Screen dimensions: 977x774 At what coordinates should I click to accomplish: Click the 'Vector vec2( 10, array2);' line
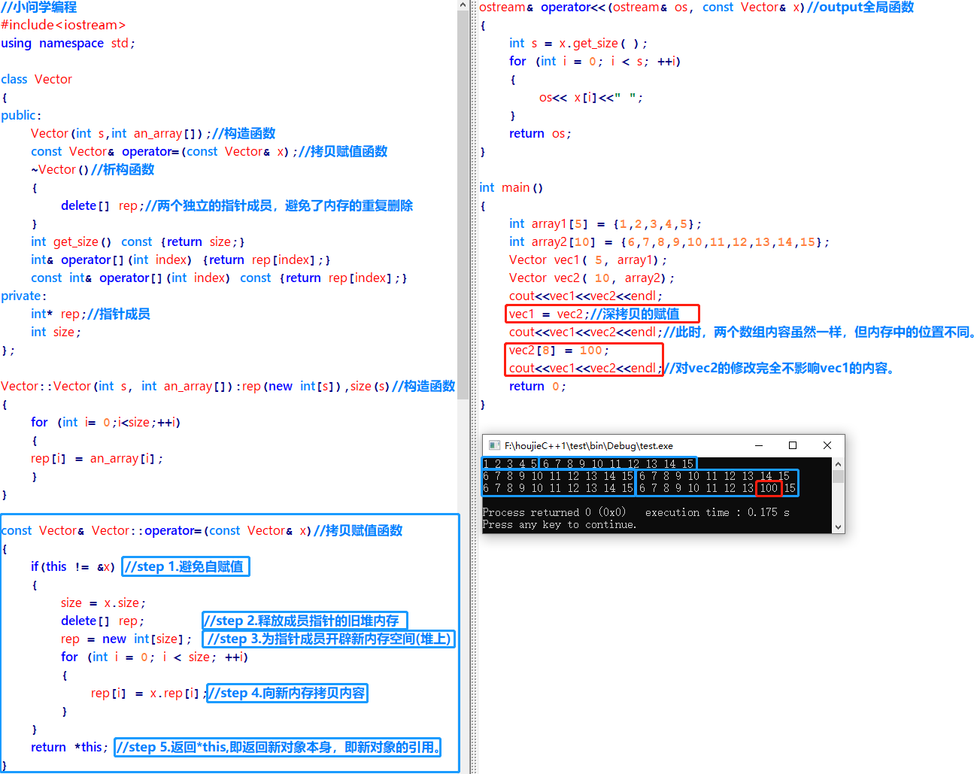[592, 278]
